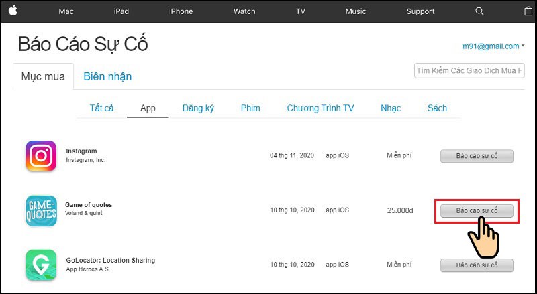Filter by Đăng ký subscriptions
The height and width of the screenshot is (294, 537).
click(x=198, y=108)
